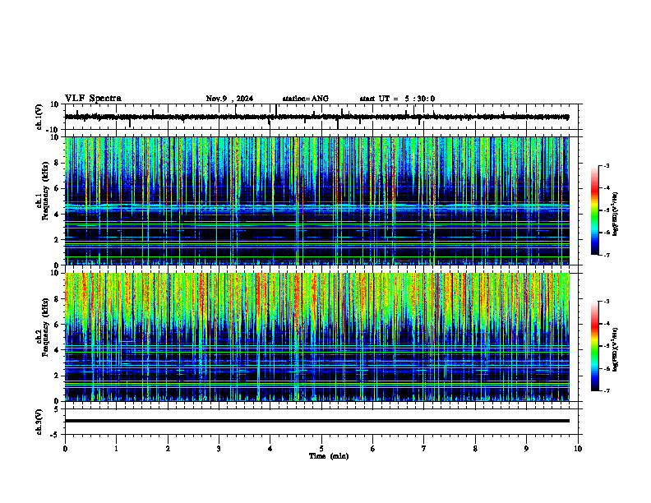The image size is (651, 503).
Task: Click time axis tick label "4"
Action: point(270,449)
